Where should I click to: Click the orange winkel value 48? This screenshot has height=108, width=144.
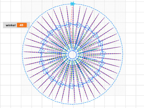(x=22, y=25)
